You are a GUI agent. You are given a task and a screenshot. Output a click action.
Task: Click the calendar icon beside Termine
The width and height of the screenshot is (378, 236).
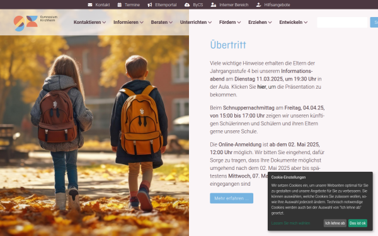[119, 4]
